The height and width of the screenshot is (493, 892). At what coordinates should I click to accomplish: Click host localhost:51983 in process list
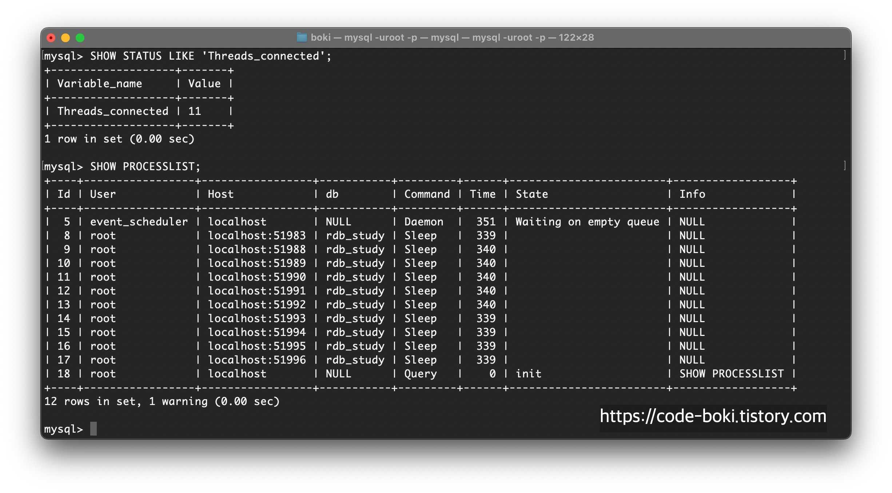[256, 236]
